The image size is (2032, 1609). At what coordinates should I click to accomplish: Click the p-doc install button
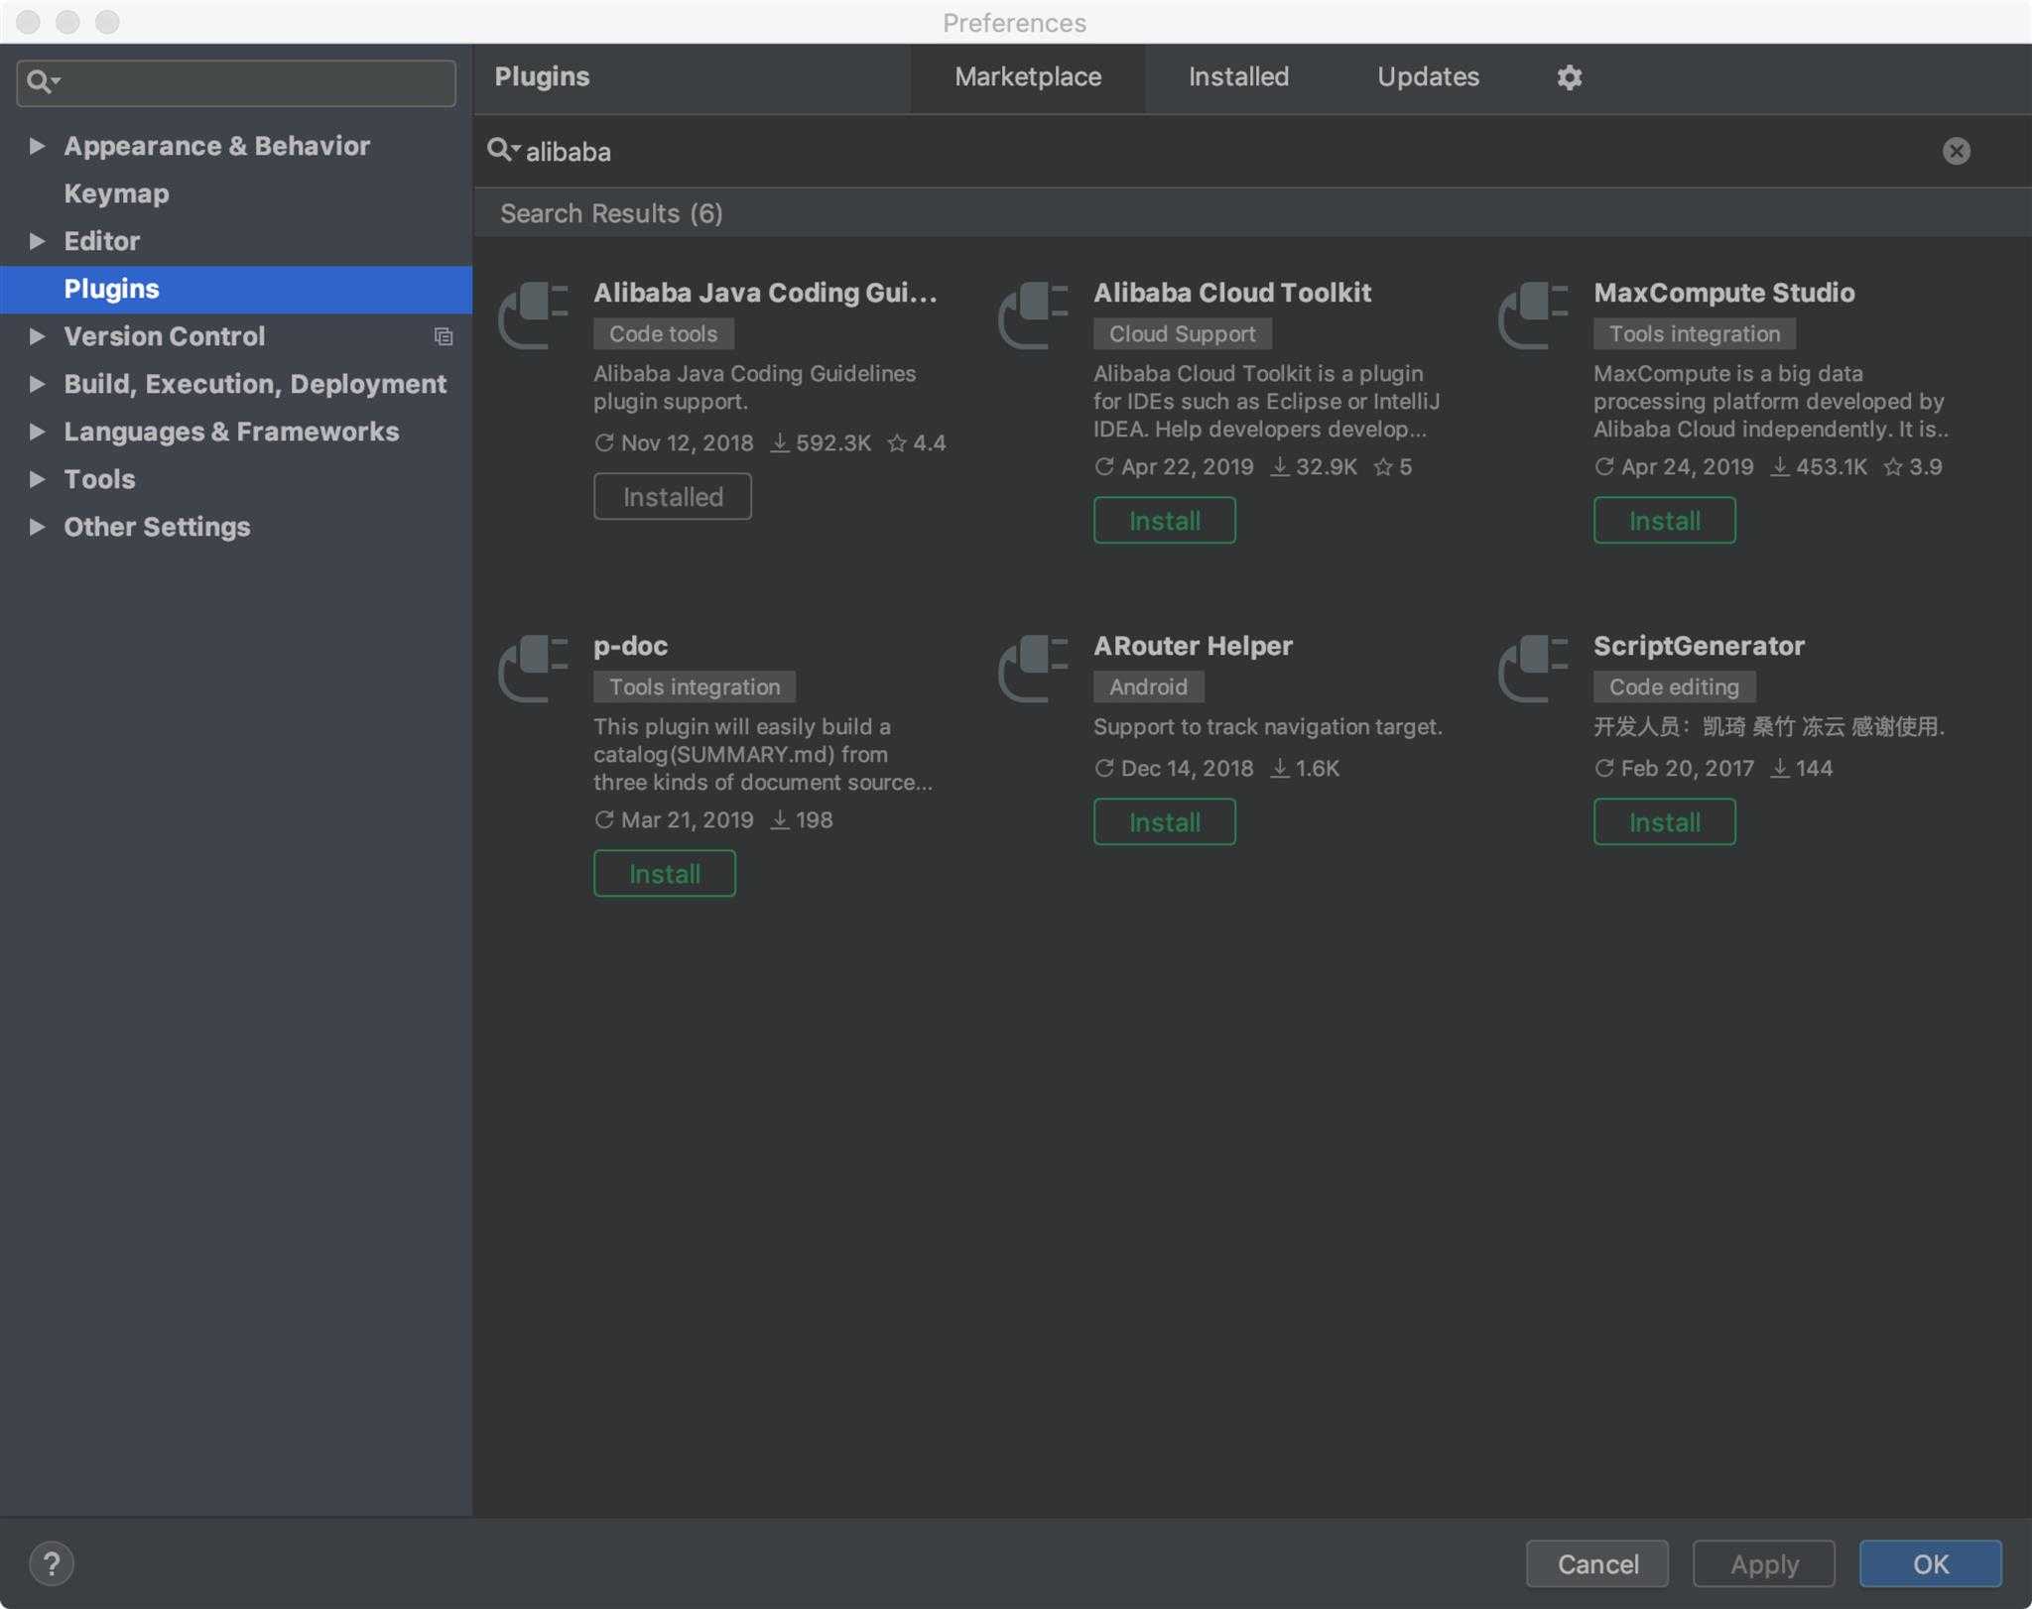pos(665,872)
